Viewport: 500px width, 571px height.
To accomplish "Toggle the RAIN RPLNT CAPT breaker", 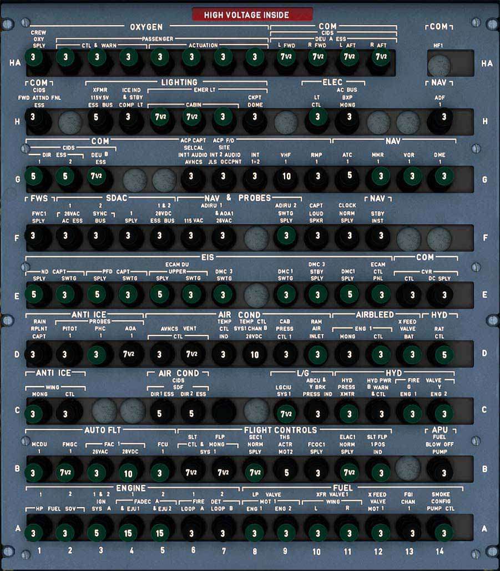I will coord(34,354).
